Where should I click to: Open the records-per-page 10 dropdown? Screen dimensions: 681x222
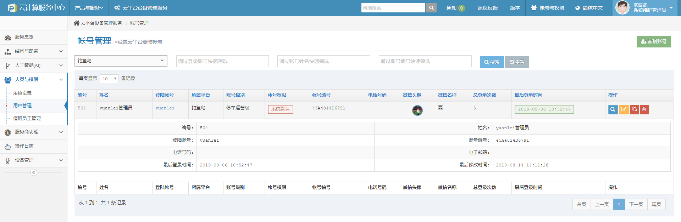point(109,79)
